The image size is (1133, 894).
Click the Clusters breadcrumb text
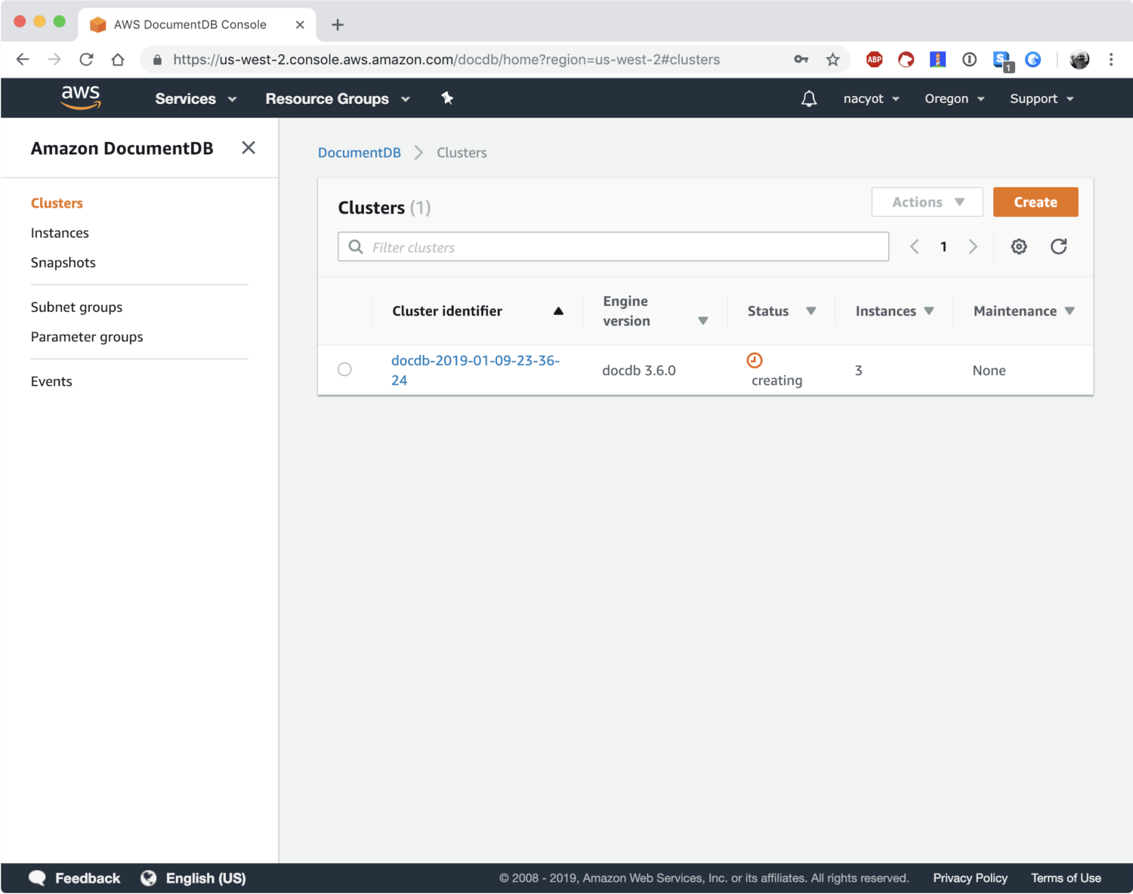click(462, 153)
